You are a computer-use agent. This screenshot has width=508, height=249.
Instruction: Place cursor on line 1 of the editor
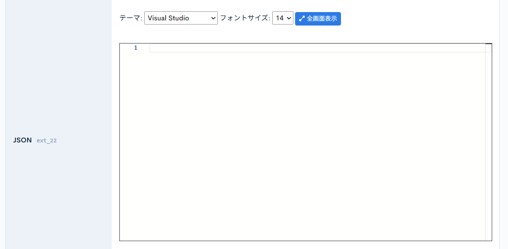click(311, 48)
